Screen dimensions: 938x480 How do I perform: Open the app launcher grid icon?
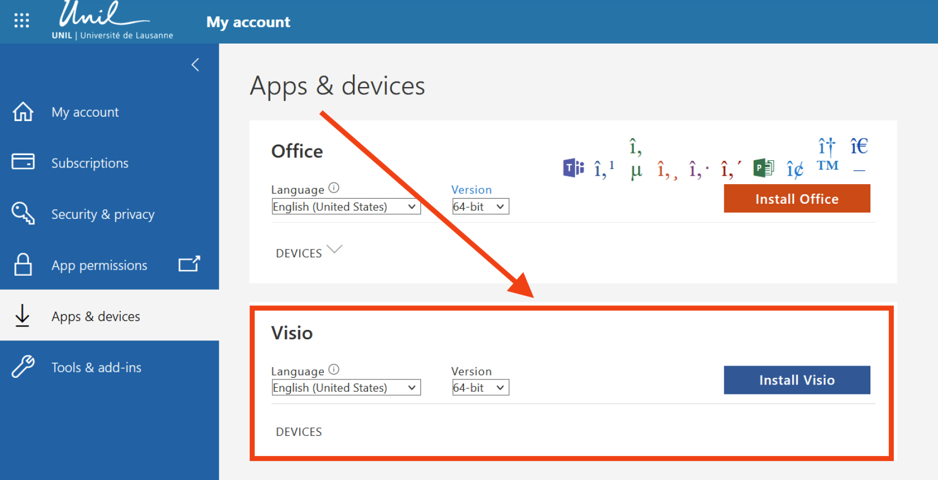21,21
